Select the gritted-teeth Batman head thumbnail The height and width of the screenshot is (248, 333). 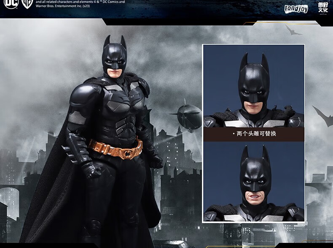254,181
